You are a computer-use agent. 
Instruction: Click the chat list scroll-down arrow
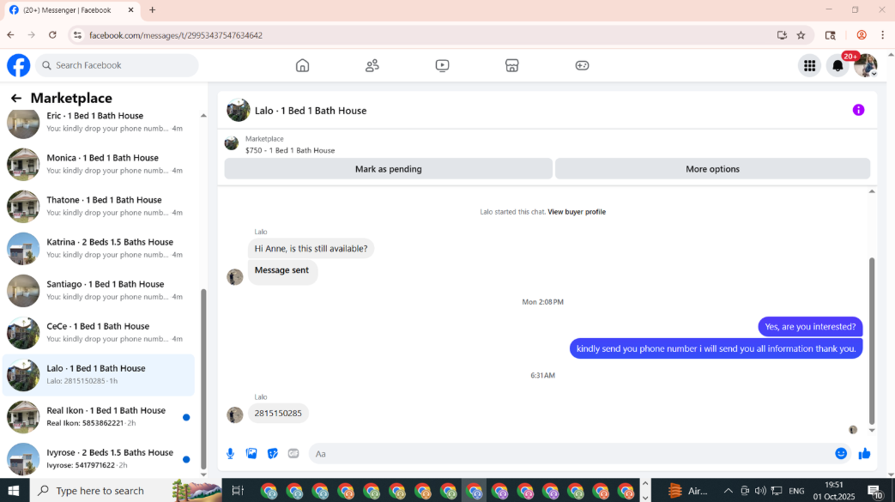point(203,474)
